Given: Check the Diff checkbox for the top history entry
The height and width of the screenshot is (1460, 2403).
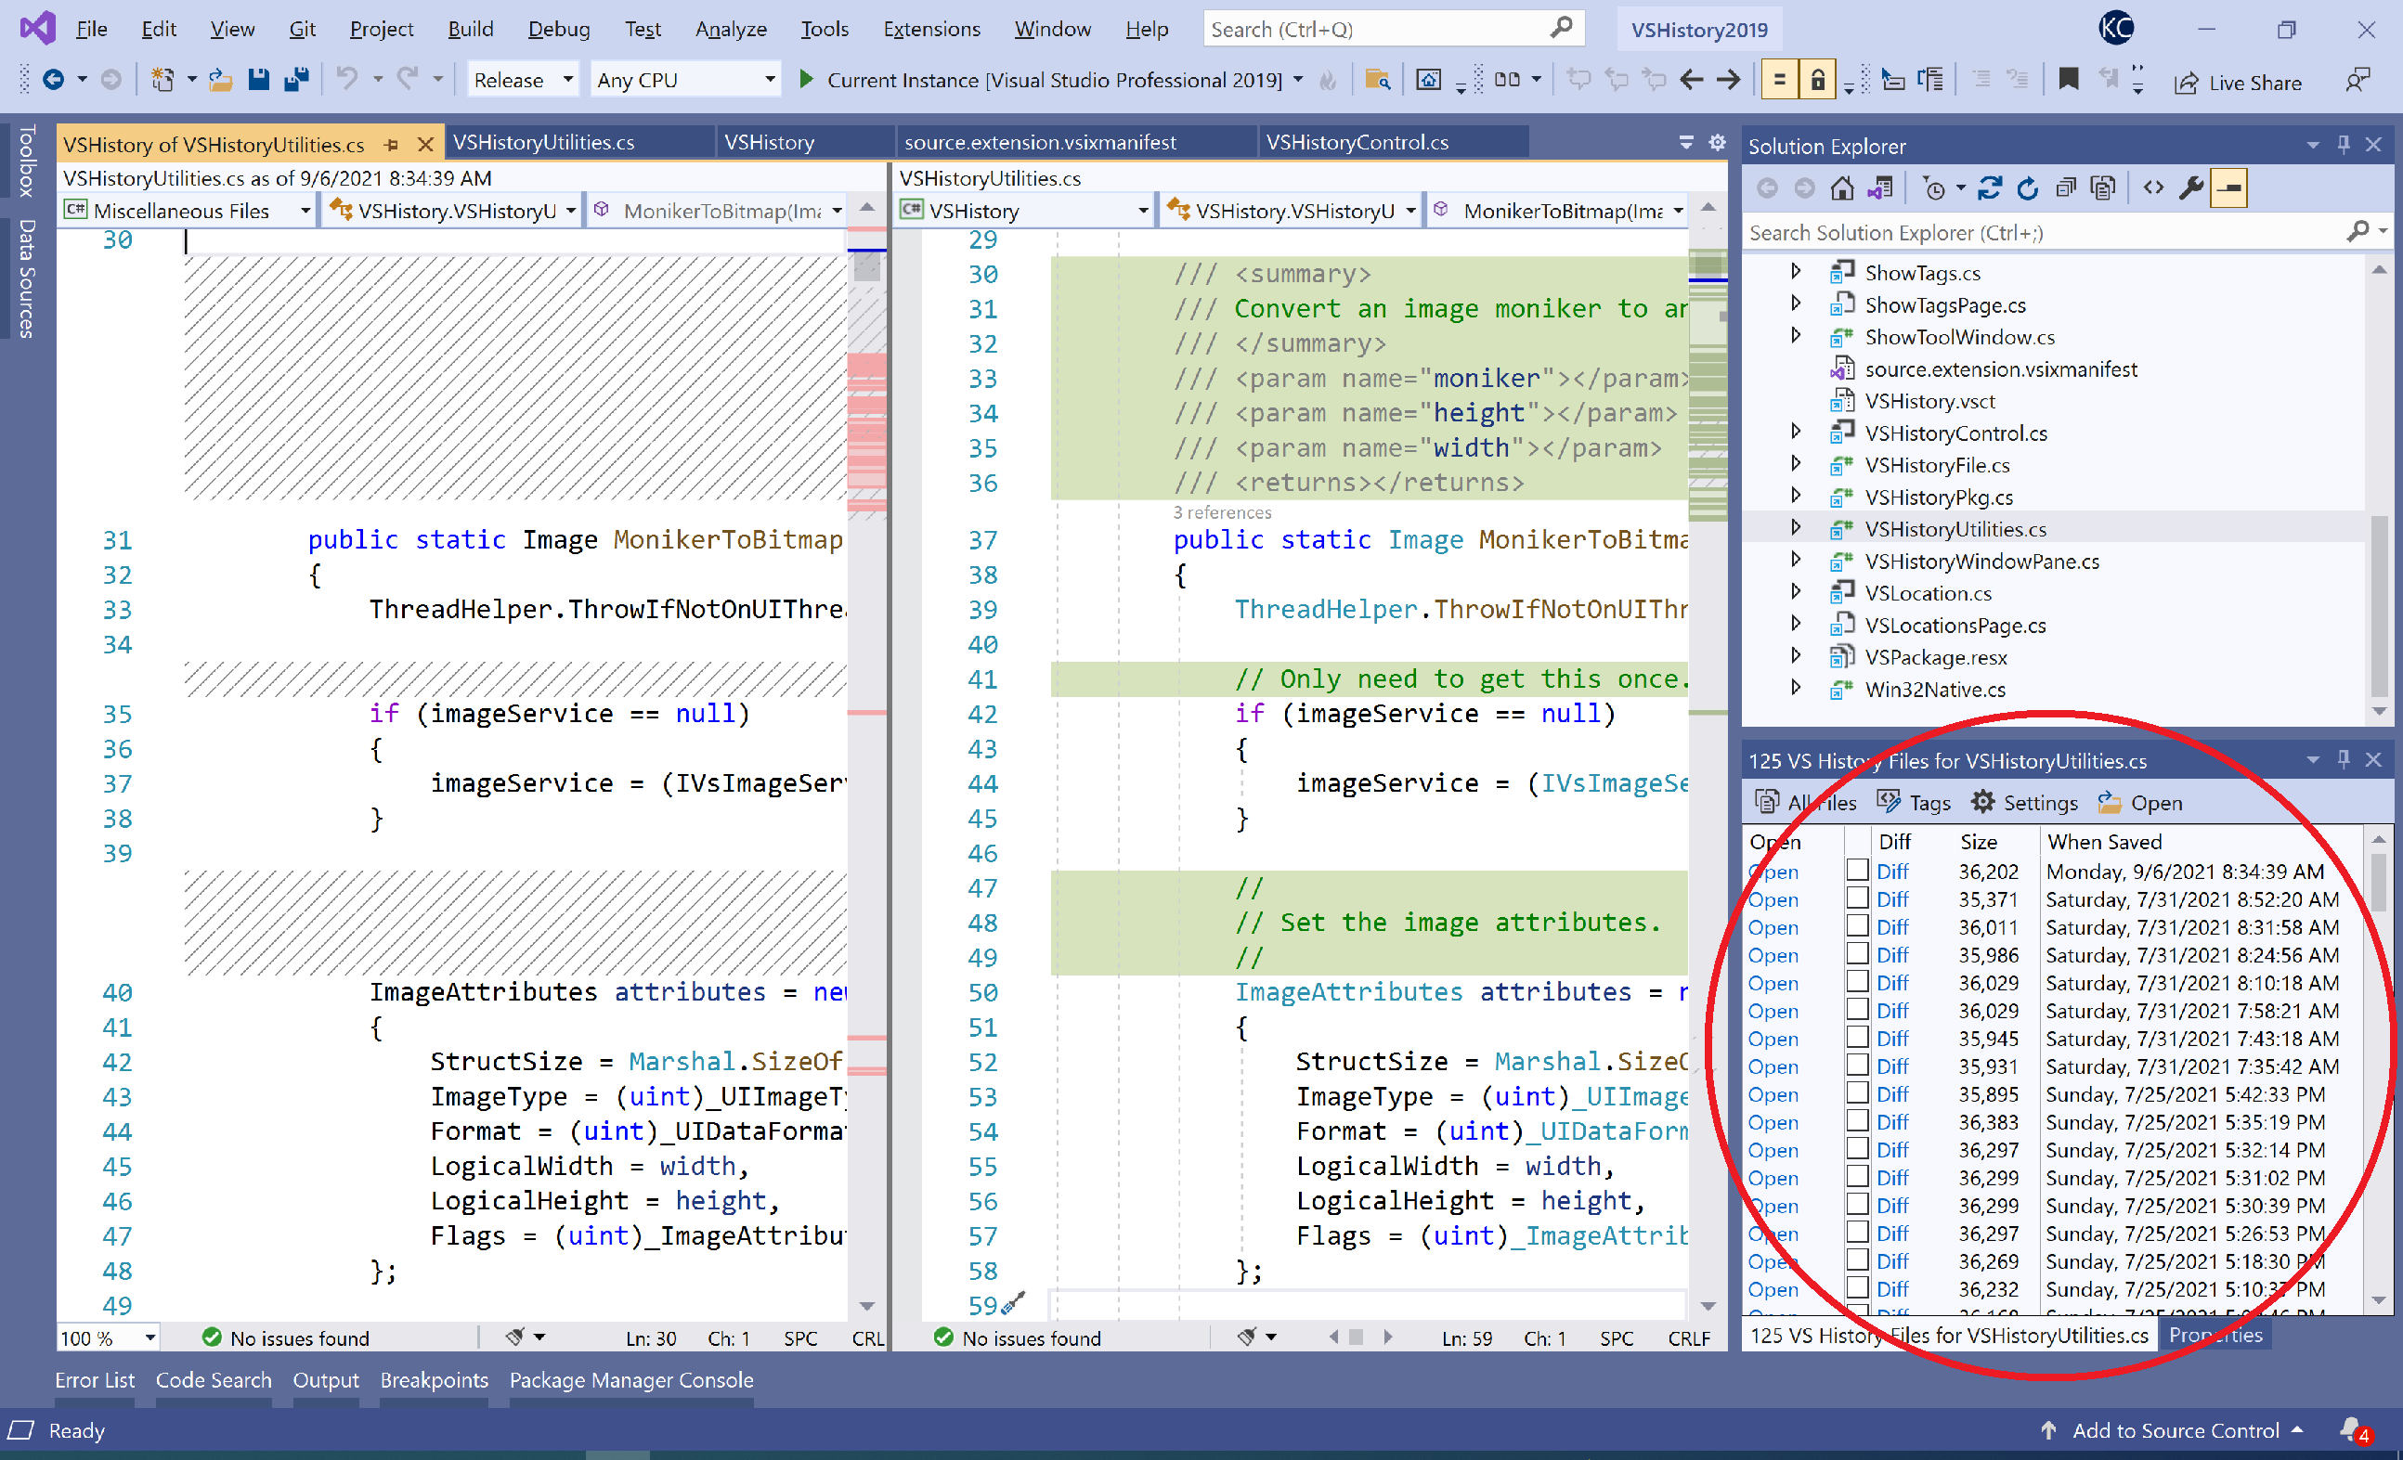Looking at the screenshot, I should click(1859, 871).
